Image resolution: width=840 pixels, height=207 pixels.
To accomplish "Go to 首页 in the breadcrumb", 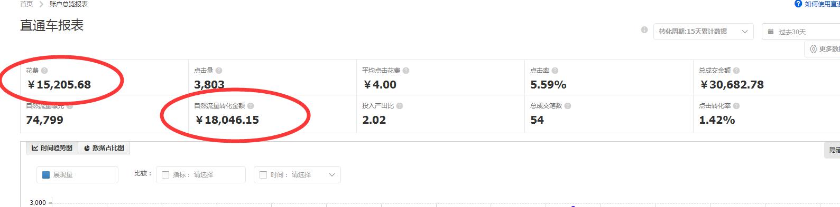I will (26, 4).
